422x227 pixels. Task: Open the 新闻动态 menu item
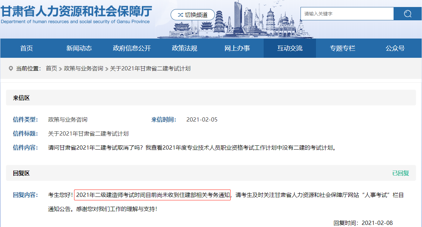(79, 48)
